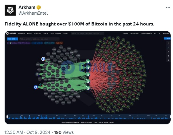
Task: Click the fit-to-screen icon in the sidebar
Action: click(x=168, y=47)
